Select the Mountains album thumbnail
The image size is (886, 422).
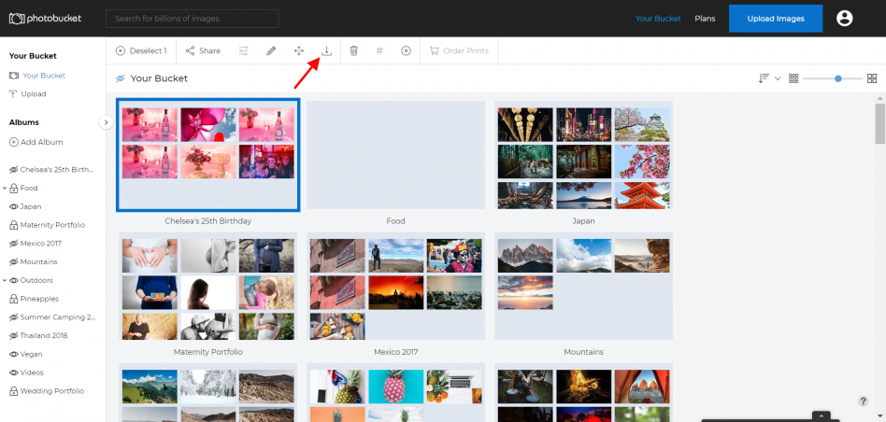coord(584,286)
